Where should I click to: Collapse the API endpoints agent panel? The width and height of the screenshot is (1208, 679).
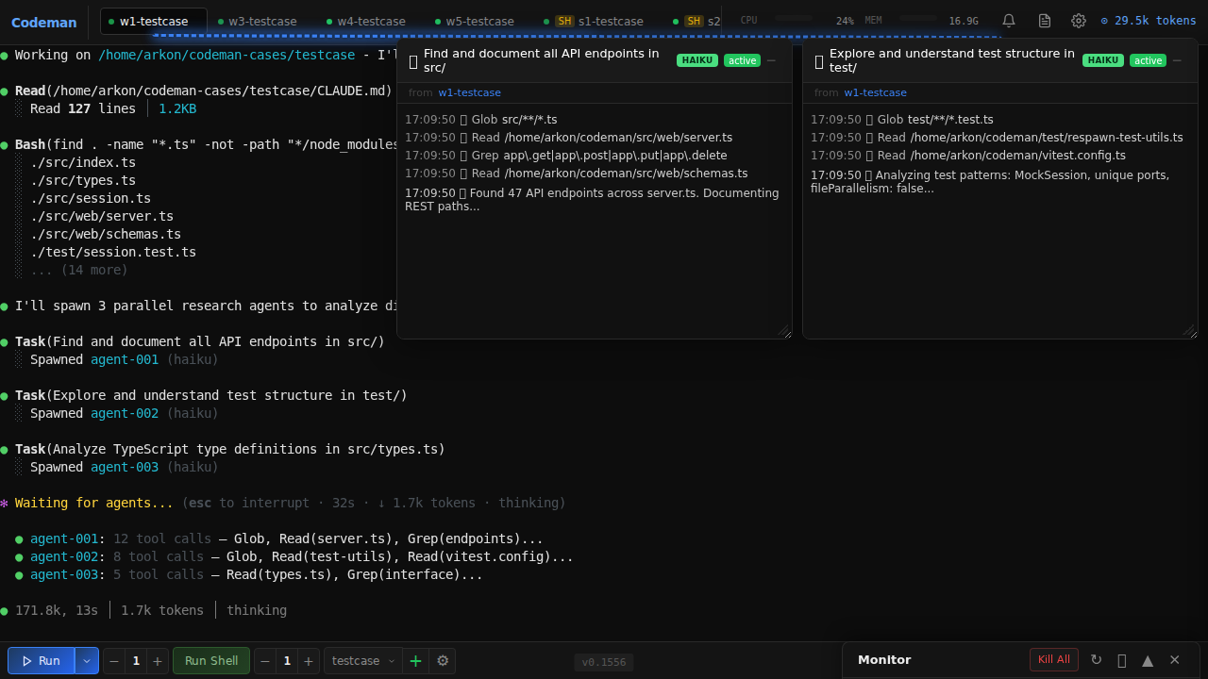pyautogui.click(x=771, y=59)
